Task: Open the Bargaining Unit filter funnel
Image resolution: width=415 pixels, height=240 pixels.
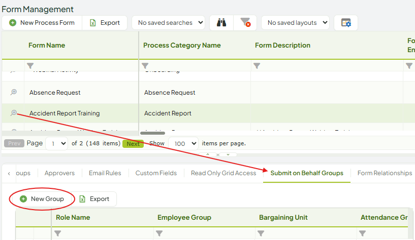Action: click(x=261, y=233)
